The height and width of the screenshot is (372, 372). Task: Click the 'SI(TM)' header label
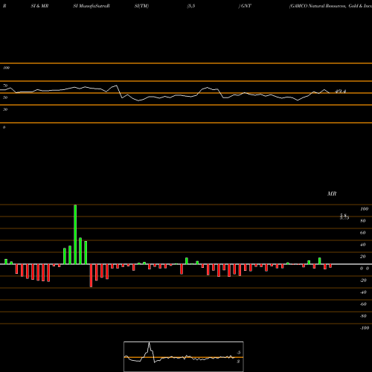point(141,6)
